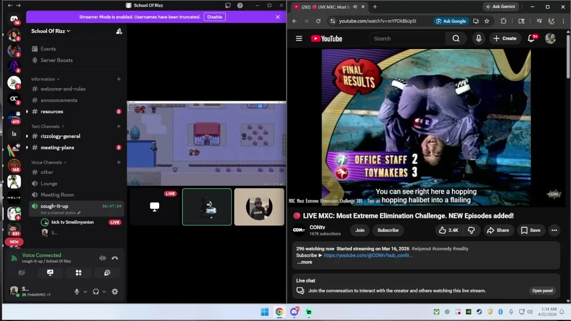Image resolution: width=571 pixels, height=321 pixels.
Task: Open Discord direct messages home icon
Action: pos(14,18)
